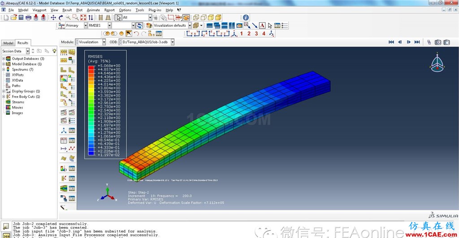Print the current viewport
This screenshot has height=238, width=459.
(28, 18)
